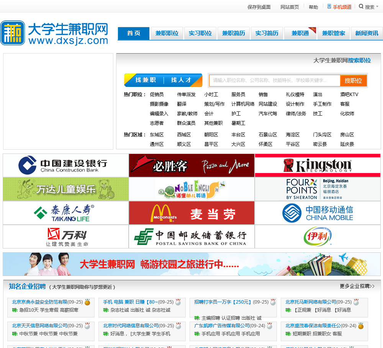
Task: Filter by 朝阳区 district
Action: pyautogui.click(x=211, y=134)
